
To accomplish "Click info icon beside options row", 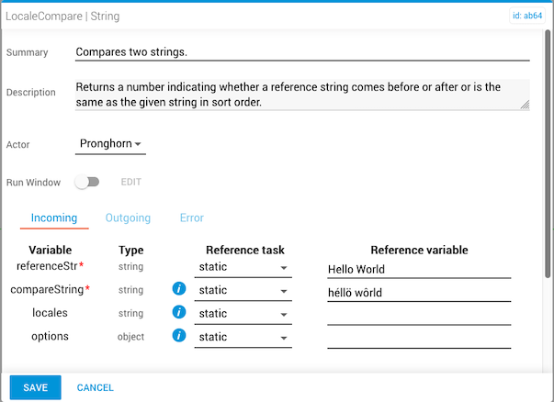I will pos(180,337).
